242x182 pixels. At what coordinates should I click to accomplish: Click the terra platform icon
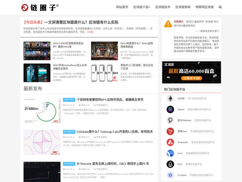coord(170,153)
